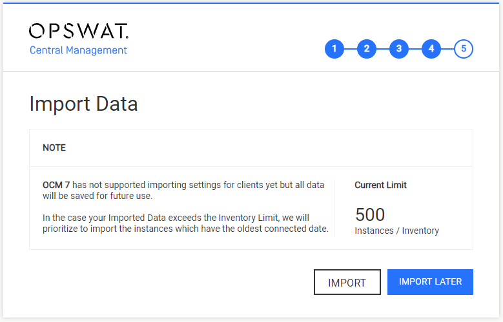Select the 500 limit value
The height and width of the screenshot is (322, 503).
[370, 214]
